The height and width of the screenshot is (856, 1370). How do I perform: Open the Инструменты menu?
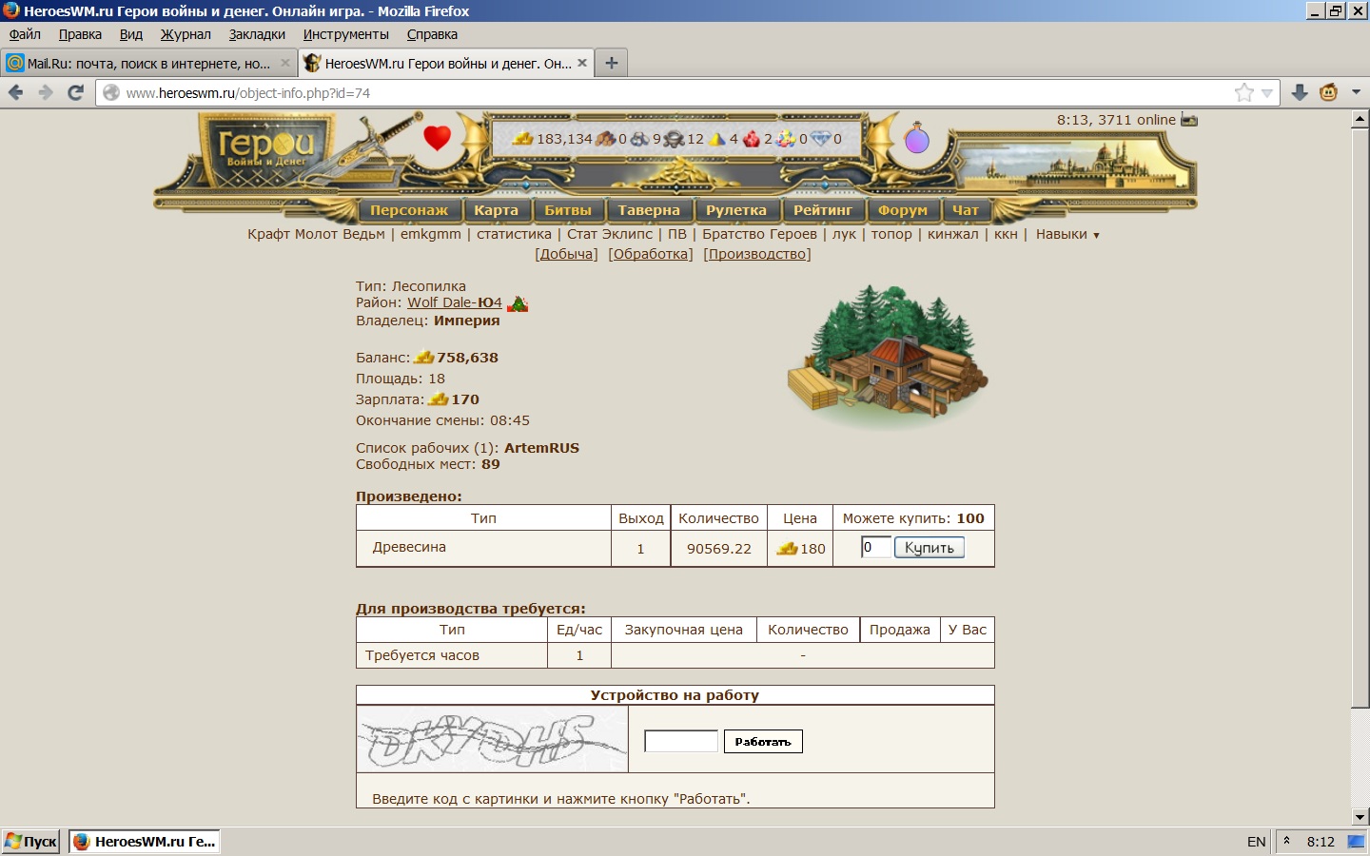click(346, 34)
